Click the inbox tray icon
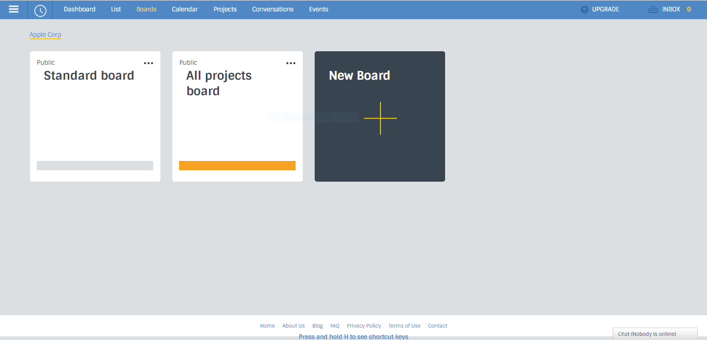The image size is (707, 340). (653, 9)
